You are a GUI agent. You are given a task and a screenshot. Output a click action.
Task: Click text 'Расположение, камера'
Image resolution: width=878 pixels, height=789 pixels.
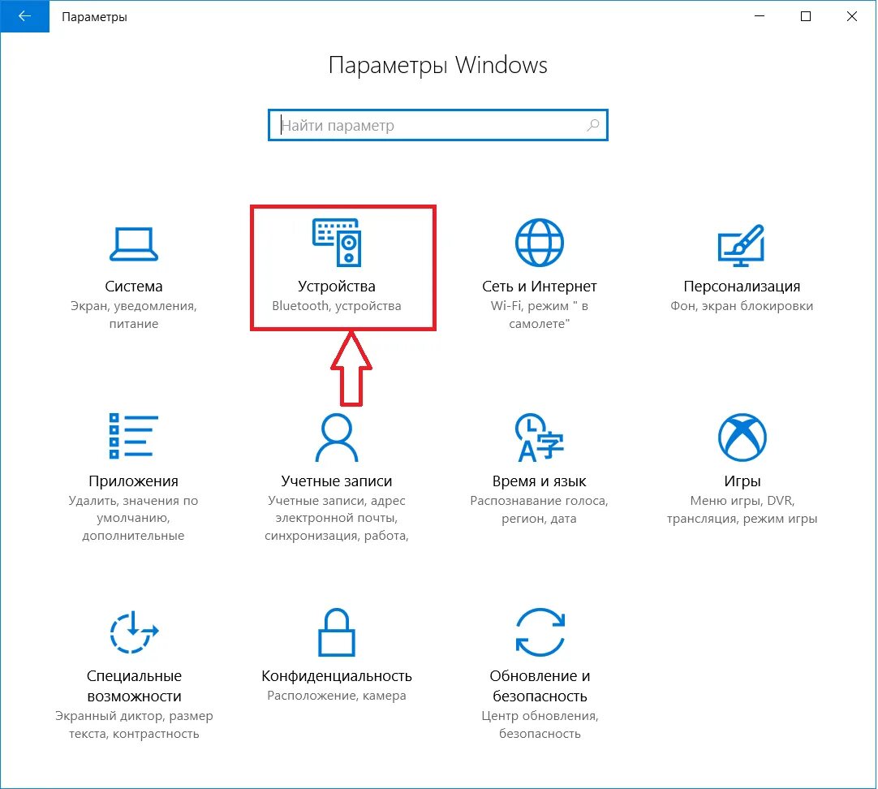pyautogui.click(x=337, y=696)
